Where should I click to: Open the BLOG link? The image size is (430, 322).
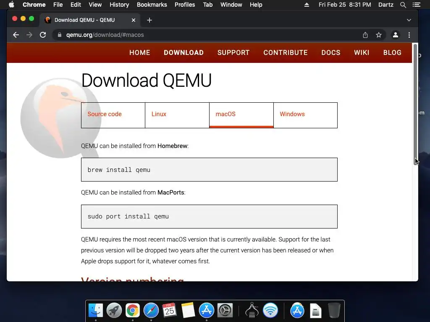392,52
